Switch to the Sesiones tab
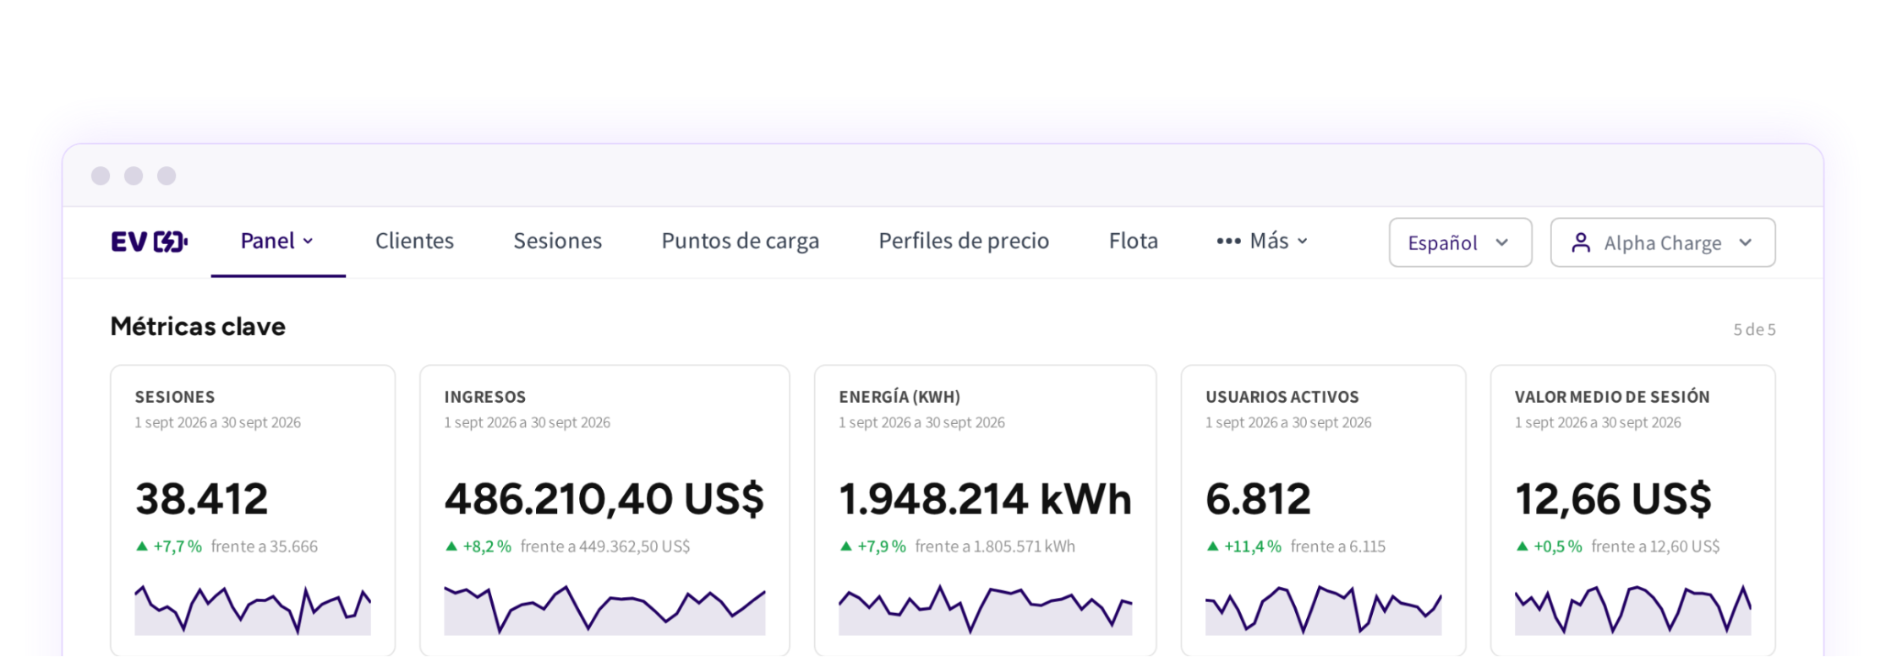Viewport: 1886px width, 657px height. [x=557, y=242]
